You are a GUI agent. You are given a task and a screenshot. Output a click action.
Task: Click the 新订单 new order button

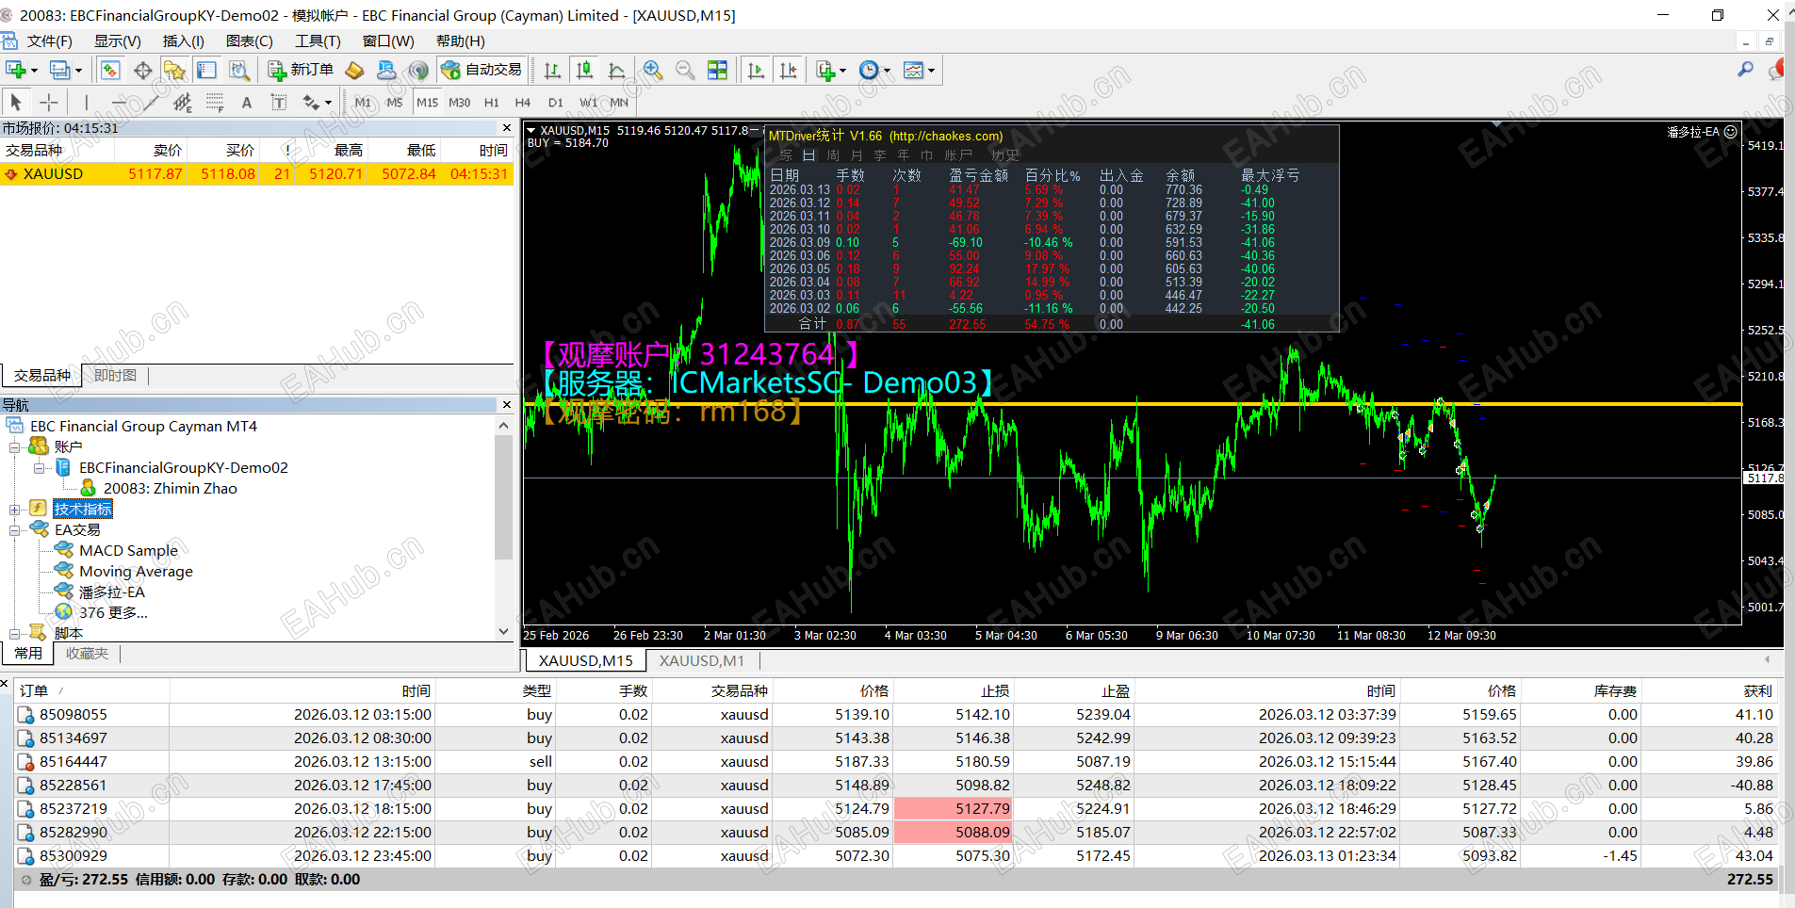click(x=301, y=70)
